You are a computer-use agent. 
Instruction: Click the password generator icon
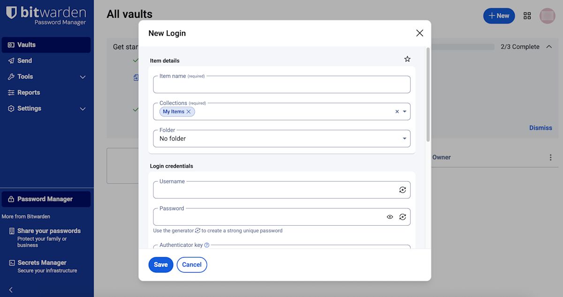(x=403, y=217)
